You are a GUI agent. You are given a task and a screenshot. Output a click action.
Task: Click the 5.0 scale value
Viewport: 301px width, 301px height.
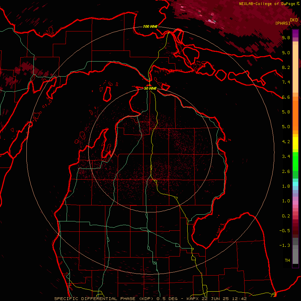click(x=286, y=127)
